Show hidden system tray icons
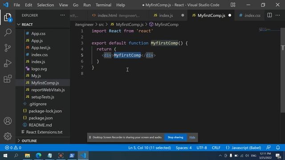Image resolution: width=285 pixels, height=160 pixels. coord(220,156)
